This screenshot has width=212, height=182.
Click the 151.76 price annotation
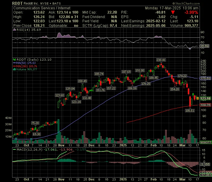coord(100,90)
